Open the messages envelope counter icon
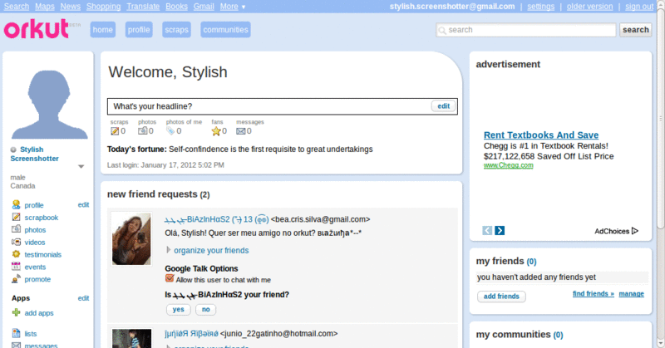Screen dimensions: 665x348 click(240, 131)
